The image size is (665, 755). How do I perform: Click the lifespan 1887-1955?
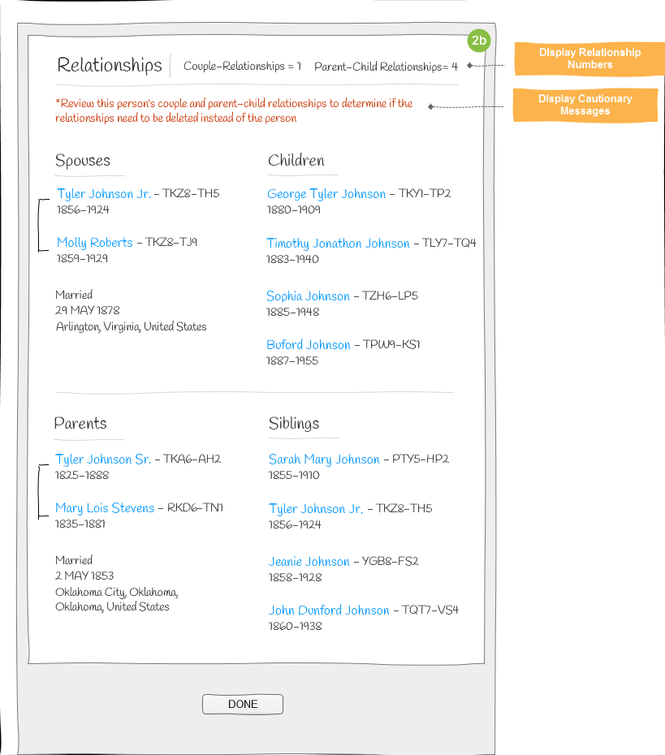pyautogui.click(x=292, y=360)
